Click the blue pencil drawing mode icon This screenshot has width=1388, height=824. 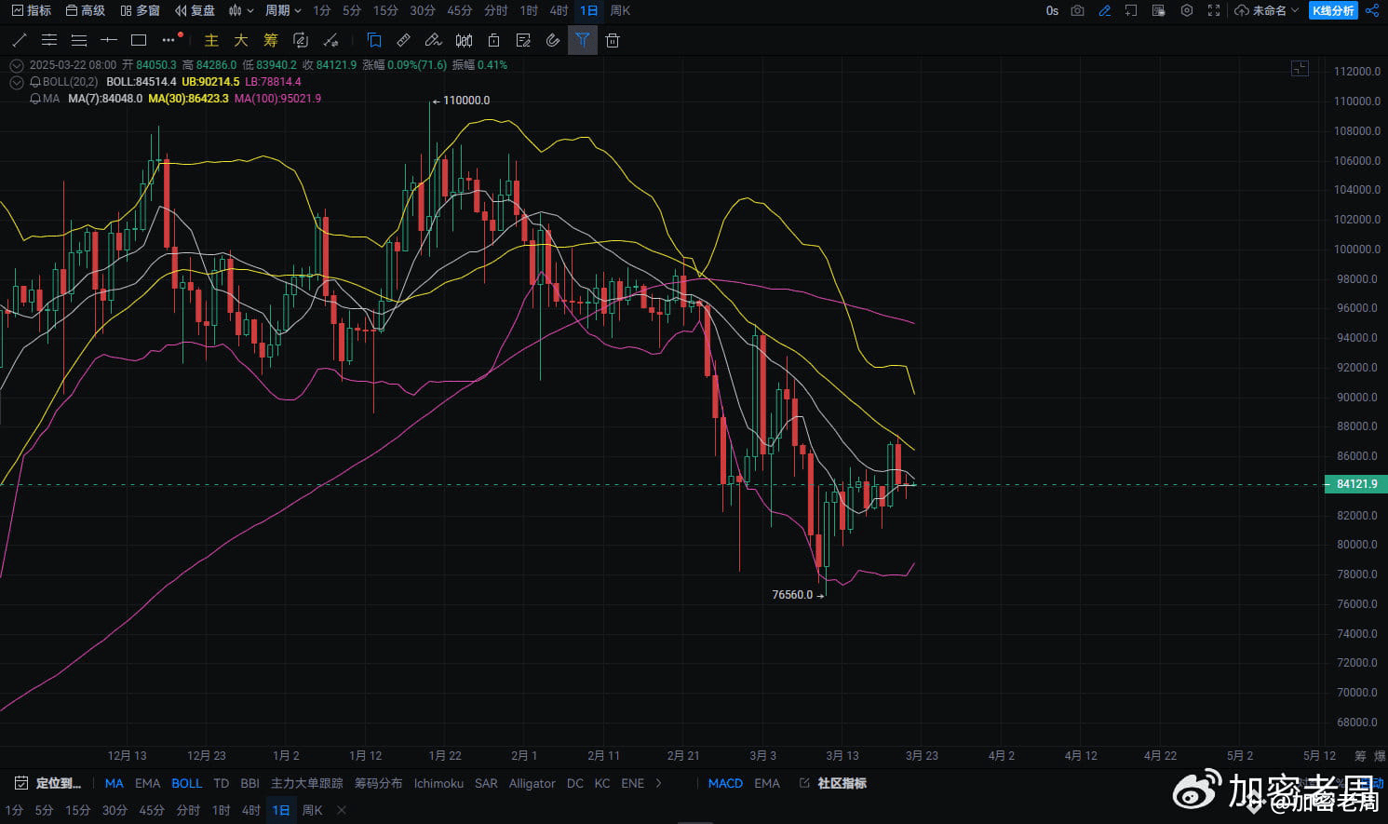1104,10
